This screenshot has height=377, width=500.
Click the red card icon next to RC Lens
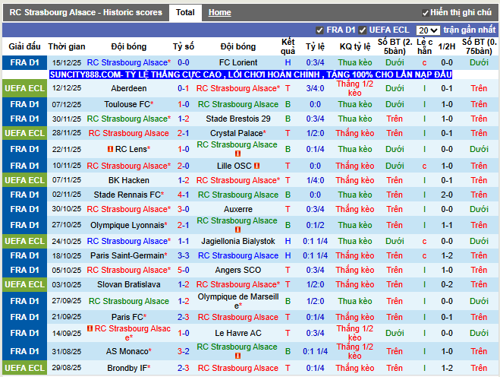pyautogui.click(x=110, y=149)
